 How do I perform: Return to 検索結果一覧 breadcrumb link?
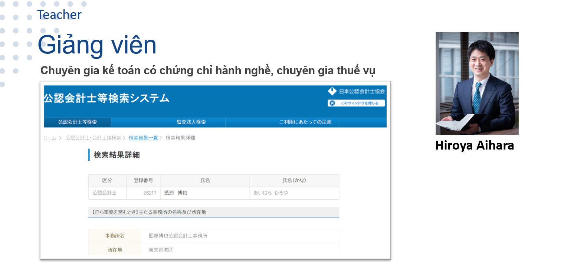tap(143, 138)
